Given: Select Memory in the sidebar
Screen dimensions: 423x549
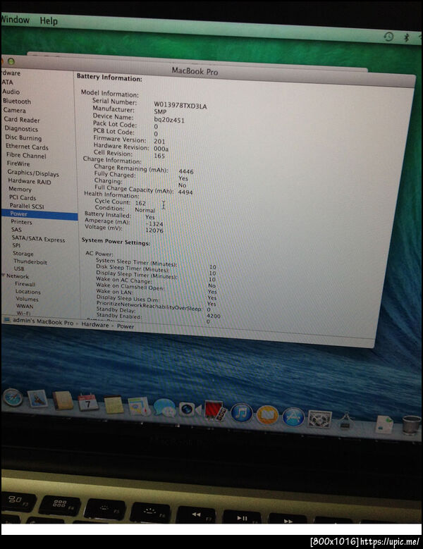Looking at the screenshot, I should pos(20,189).
